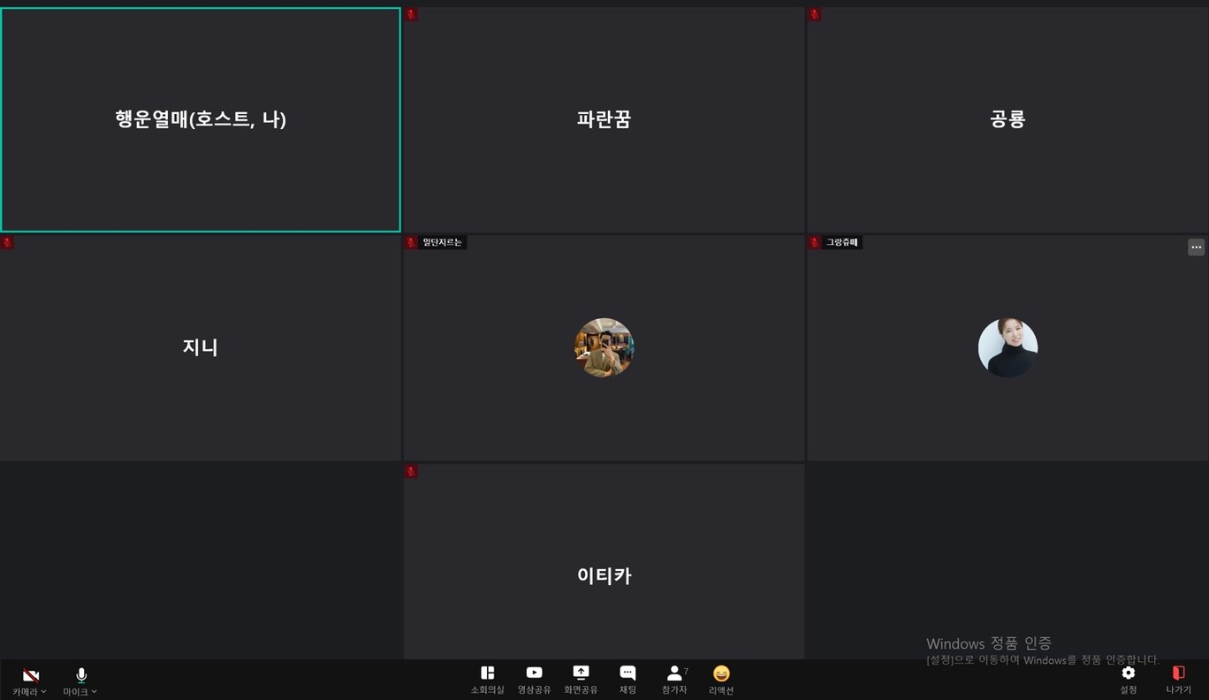The image size is (1209, 700).
Task: Click the 그랑쥬떼 profile photo avatar
Action: tap(1007, 347)
